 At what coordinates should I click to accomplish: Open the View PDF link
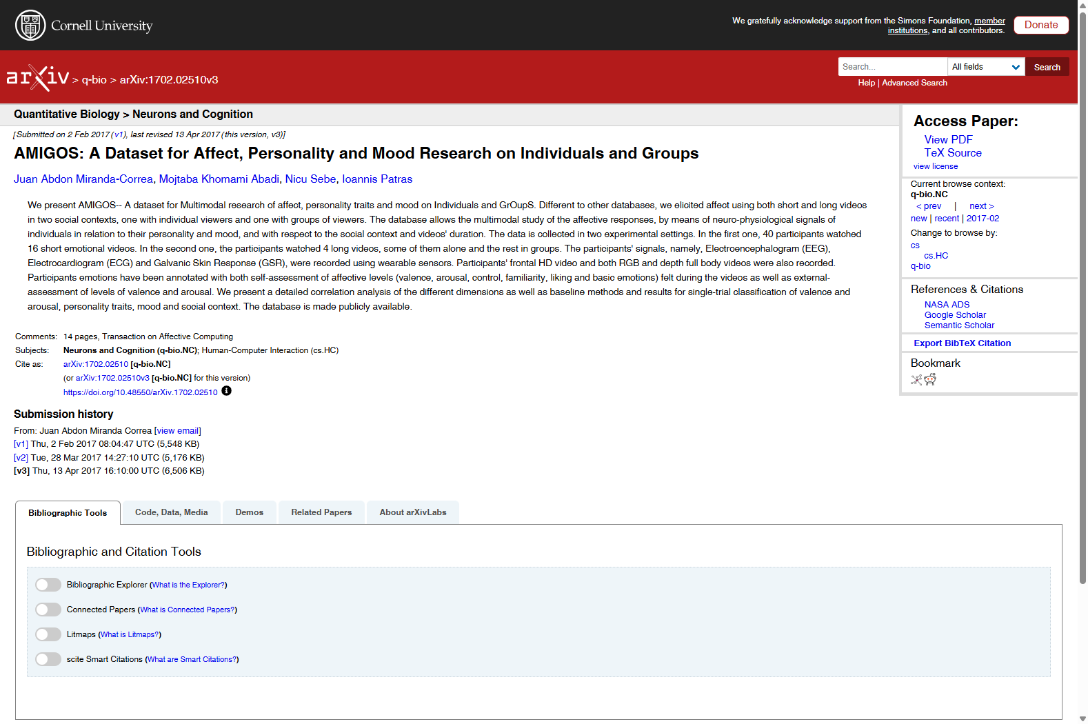pyautogui.click(x=948, y=139)
